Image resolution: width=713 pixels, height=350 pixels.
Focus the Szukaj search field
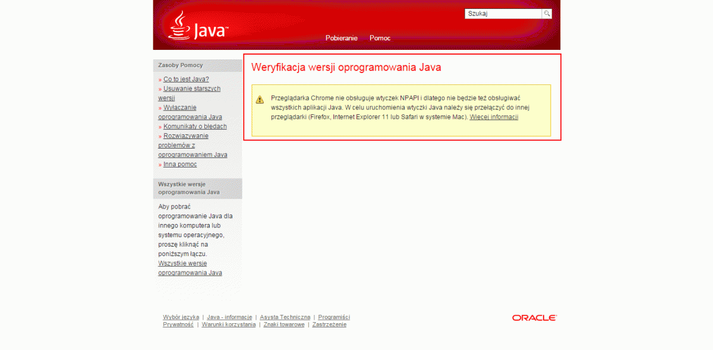[x=503, y=14]
